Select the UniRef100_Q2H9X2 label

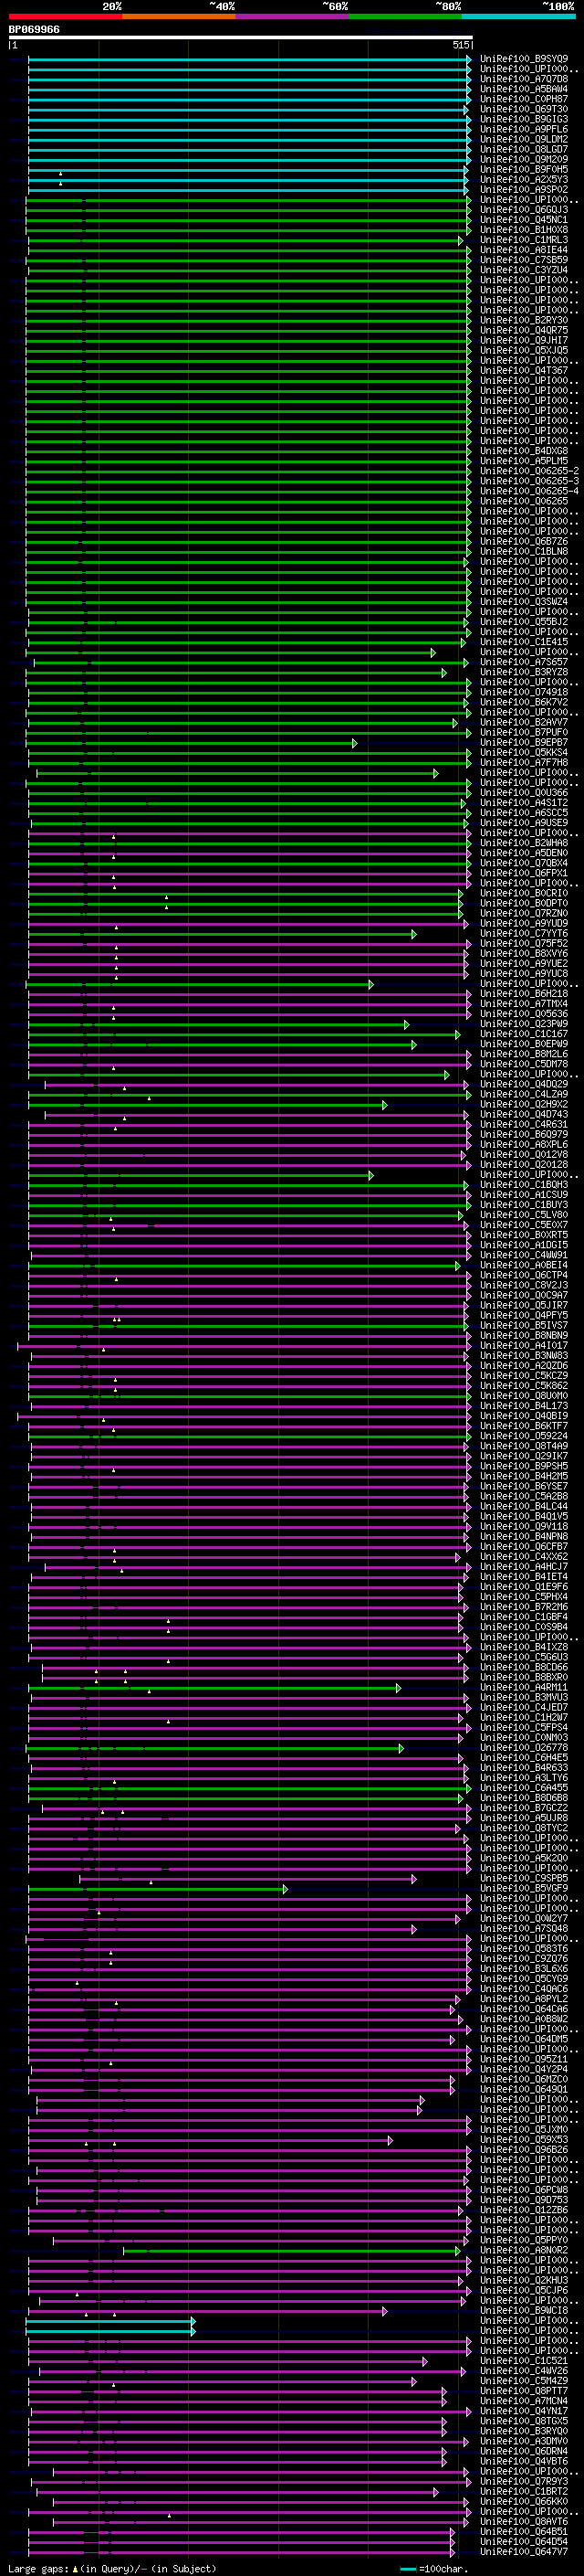[x=524, y=1104]
